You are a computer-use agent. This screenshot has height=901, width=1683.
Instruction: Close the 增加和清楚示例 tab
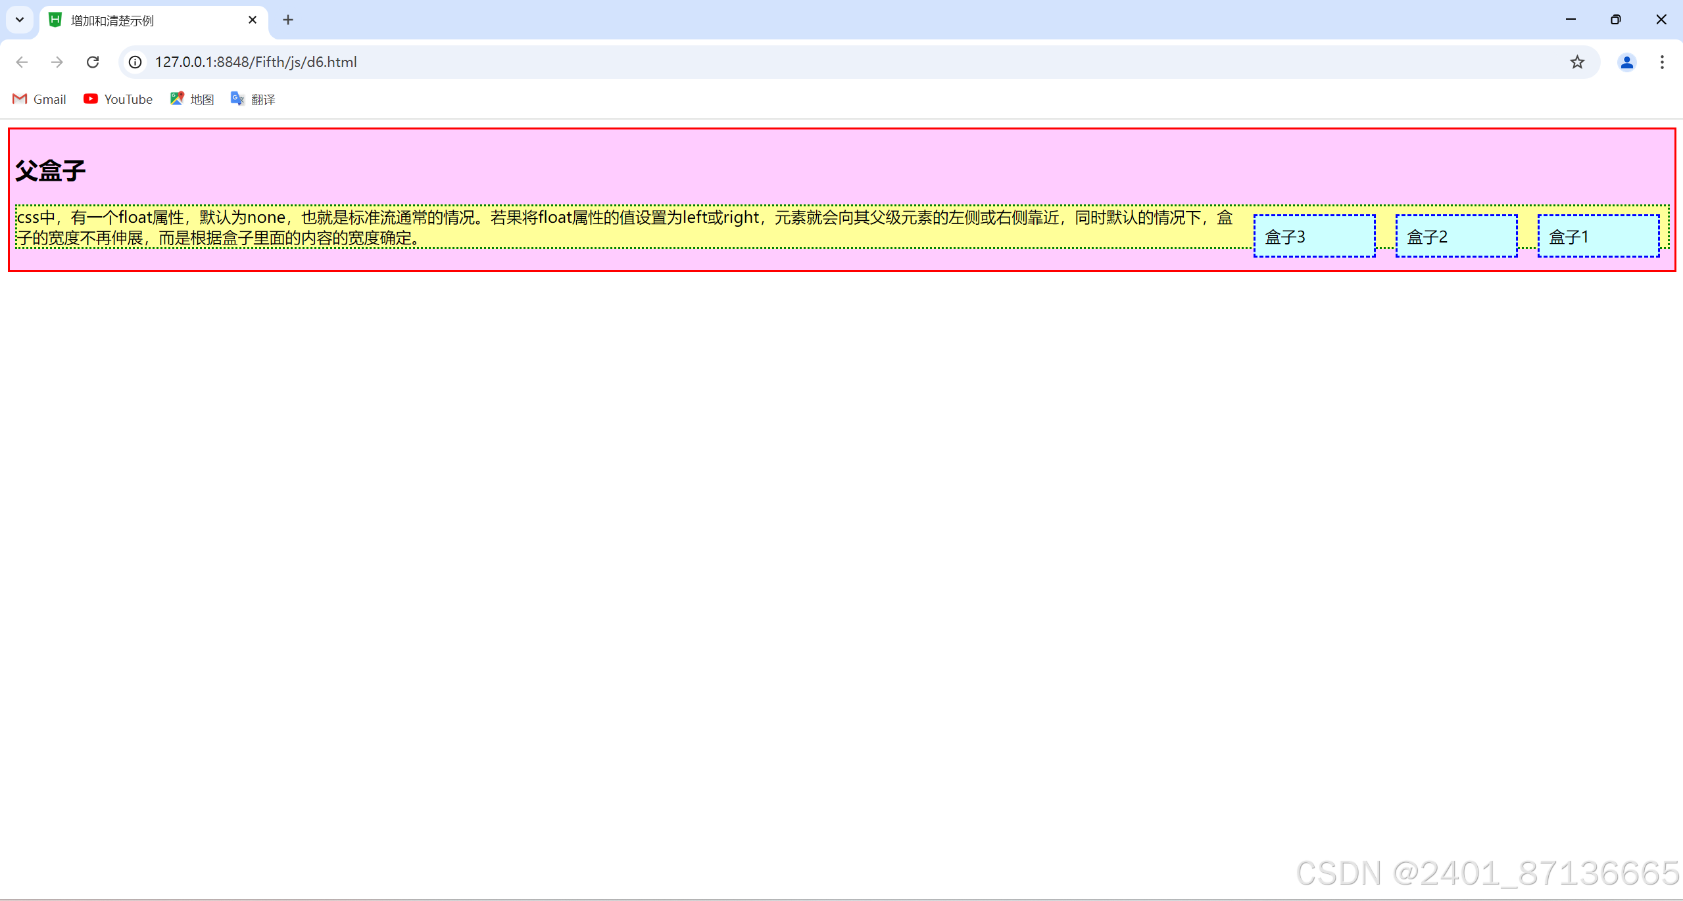[x=253, y=20]
